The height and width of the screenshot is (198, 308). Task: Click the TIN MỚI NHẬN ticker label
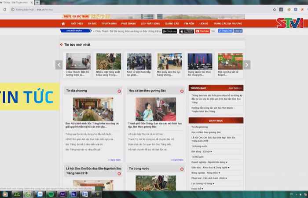coord(76,31)
